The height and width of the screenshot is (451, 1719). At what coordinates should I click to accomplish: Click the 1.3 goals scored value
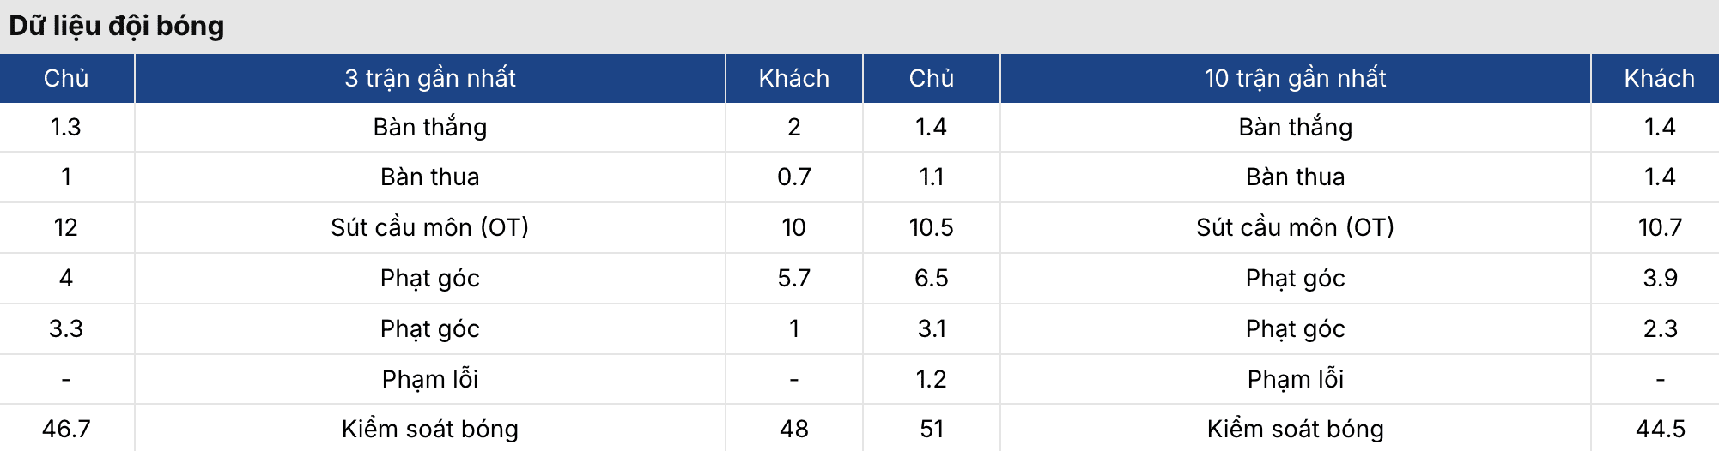(x=66, y=127)
